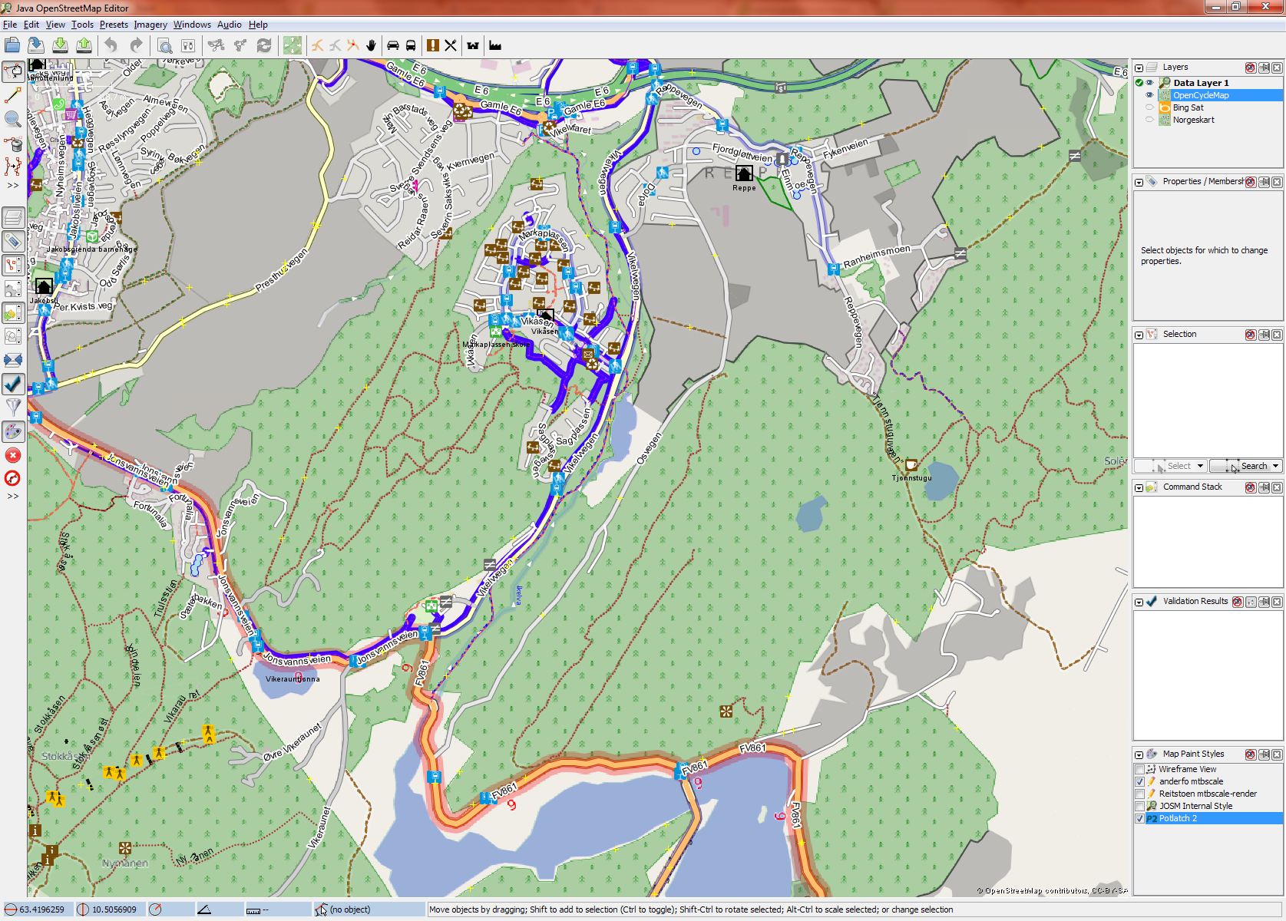Enable the Wireframe View style checkbox
The width and height of the screenshot is (1286, 921).
(x=1140, y=769)
